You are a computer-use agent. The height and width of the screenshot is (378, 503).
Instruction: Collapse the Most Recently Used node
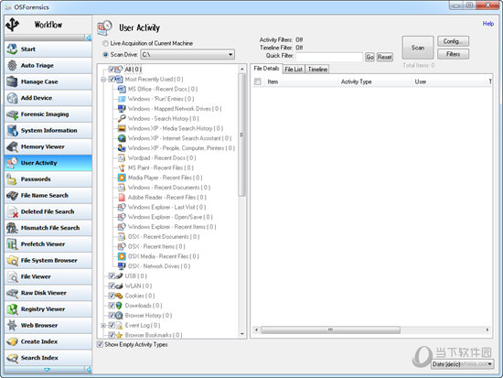point(103,79)
